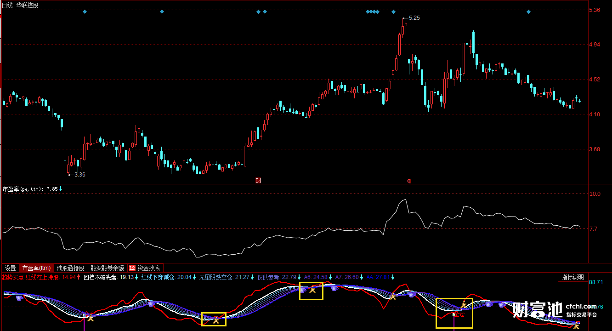Click the purple signal icon at far left of trend indicator

click(x=19, y=298)
